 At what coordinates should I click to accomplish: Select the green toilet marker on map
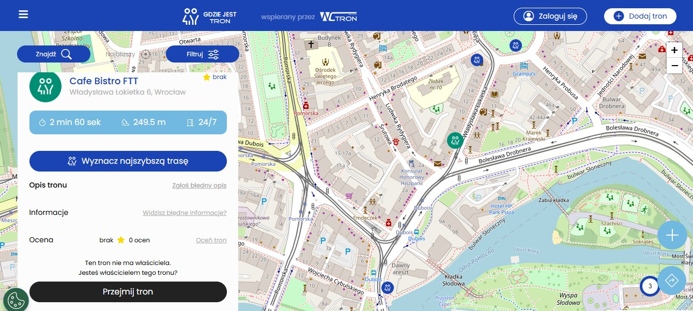[x=455, y=141]
